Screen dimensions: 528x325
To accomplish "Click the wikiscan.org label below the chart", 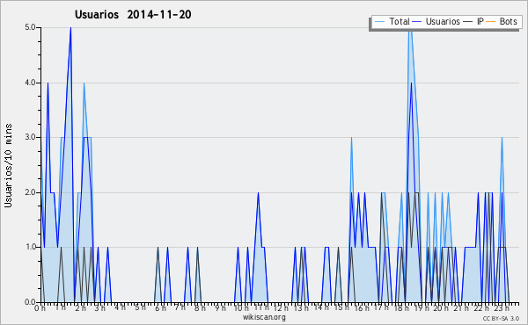I will coord(264,317).
